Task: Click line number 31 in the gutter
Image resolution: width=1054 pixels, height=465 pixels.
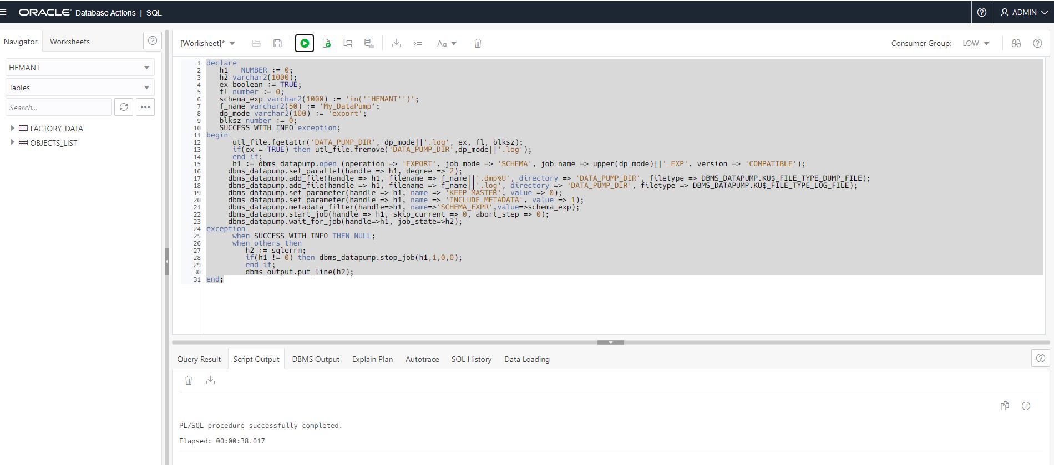Action: [197, 279]
